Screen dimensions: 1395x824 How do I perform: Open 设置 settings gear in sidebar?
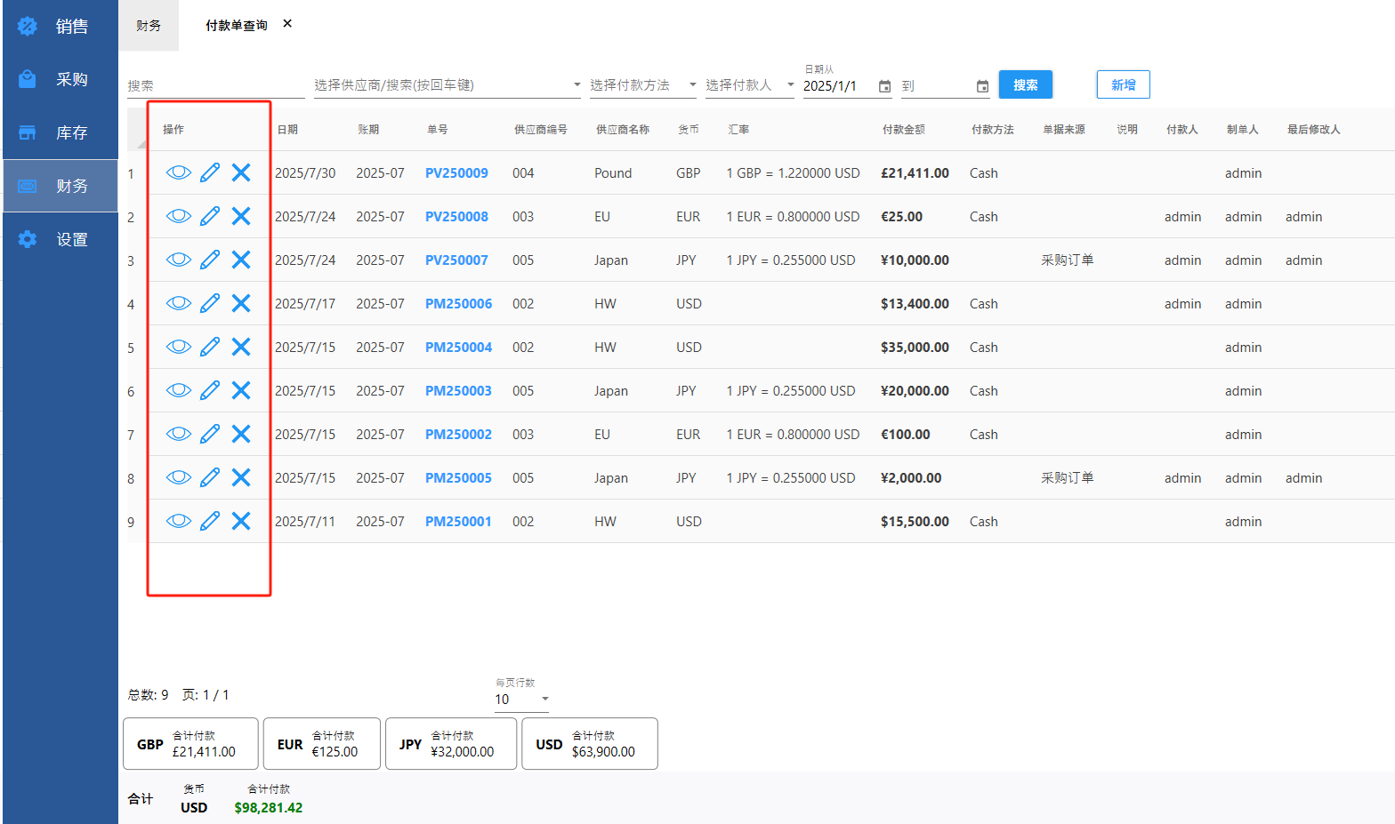[28, 239]
